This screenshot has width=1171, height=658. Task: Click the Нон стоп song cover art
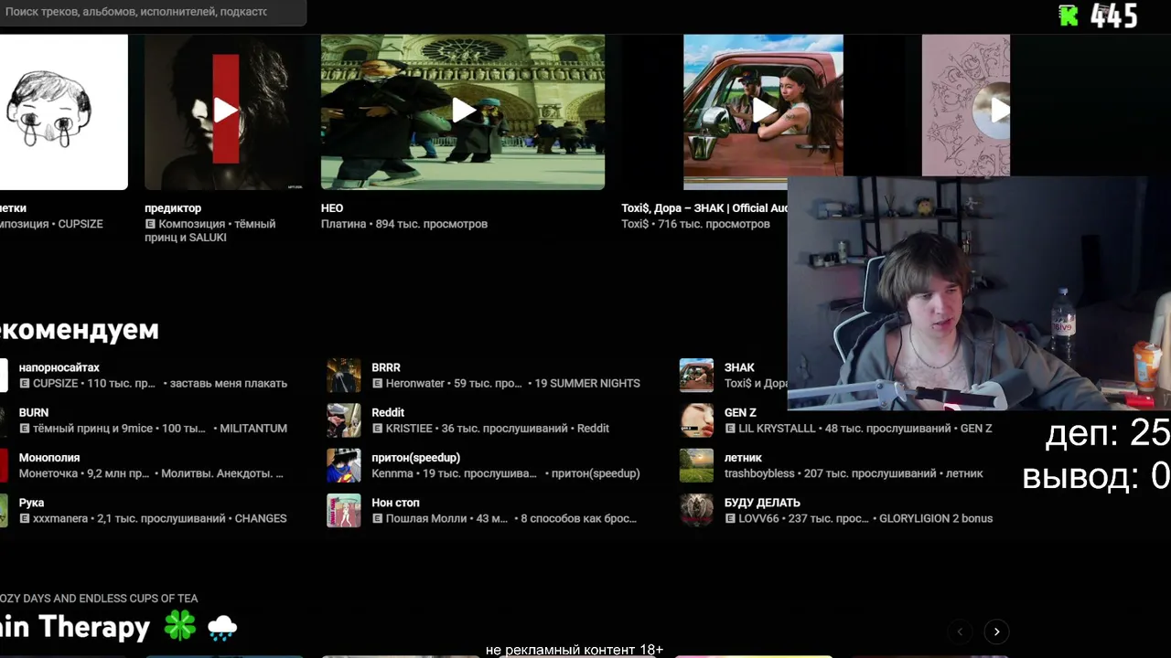pyautogui.click(x=344, y=510)
